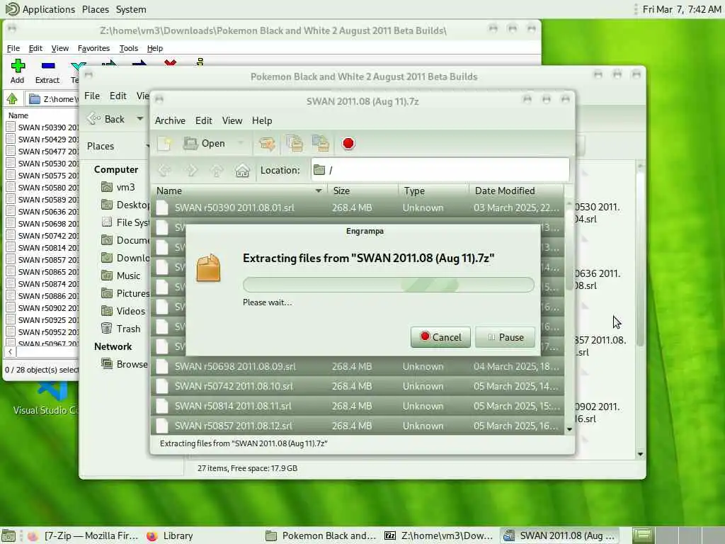Open Engrampa's View menu
The image size is (725, 544).
pos(232,120)
